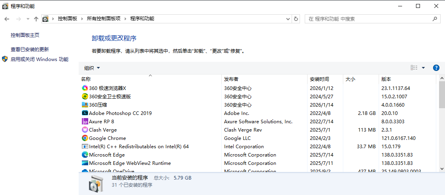The width and height of the screenshot is (445, 195).
Task: Select the Google Chrome program name
Action: click(107, 138)
